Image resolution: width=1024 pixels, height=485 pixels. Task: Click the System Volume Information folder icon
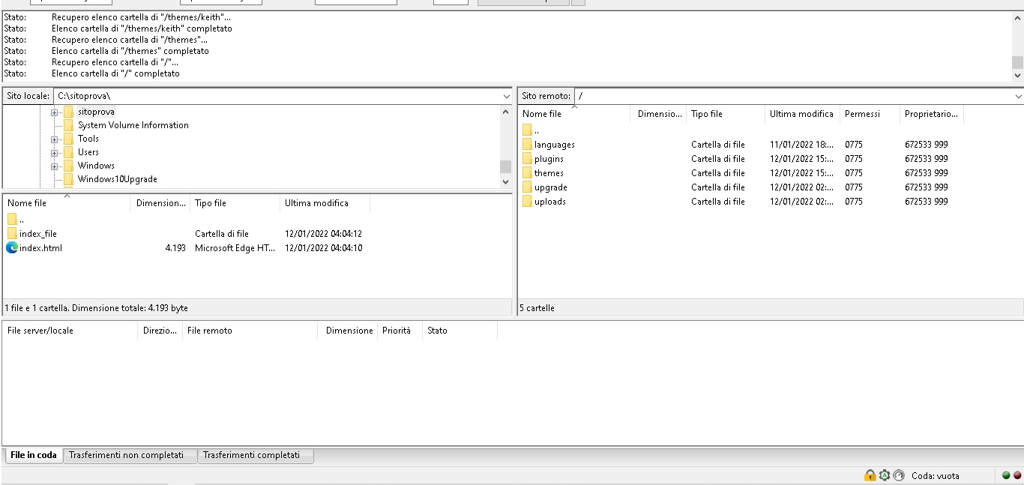click(69, 125)
